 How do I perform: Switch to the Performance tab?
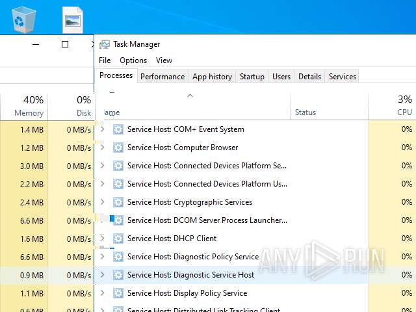click(x=162, y=77)
